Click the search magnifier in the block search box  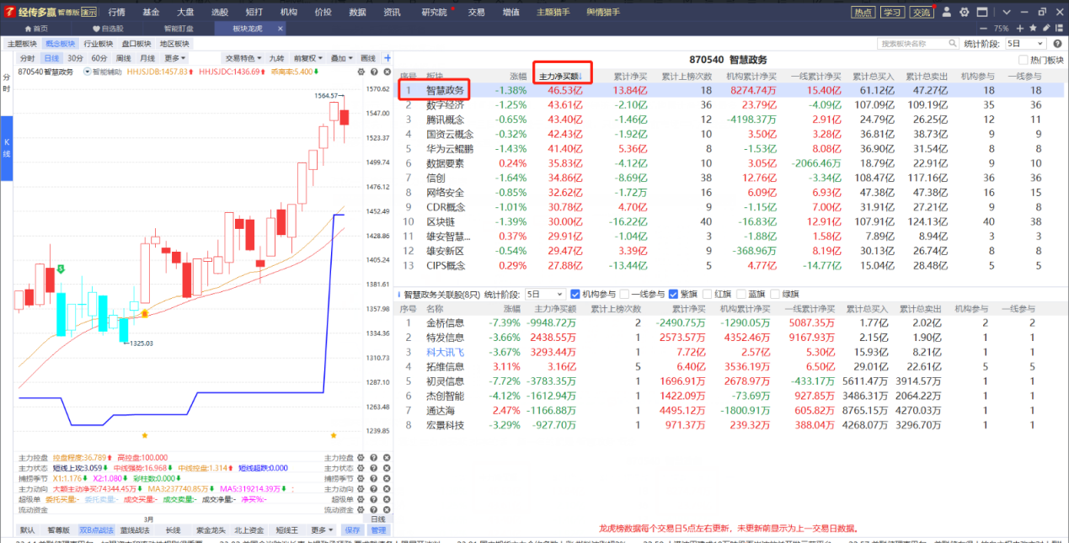(x=952, y=44)
